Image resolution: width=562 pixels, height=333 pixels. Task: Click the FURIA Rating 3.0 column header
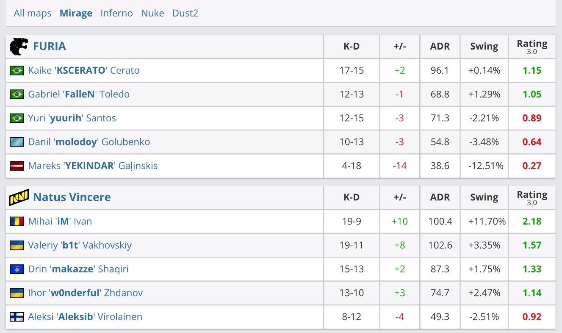tap(532, 46)
